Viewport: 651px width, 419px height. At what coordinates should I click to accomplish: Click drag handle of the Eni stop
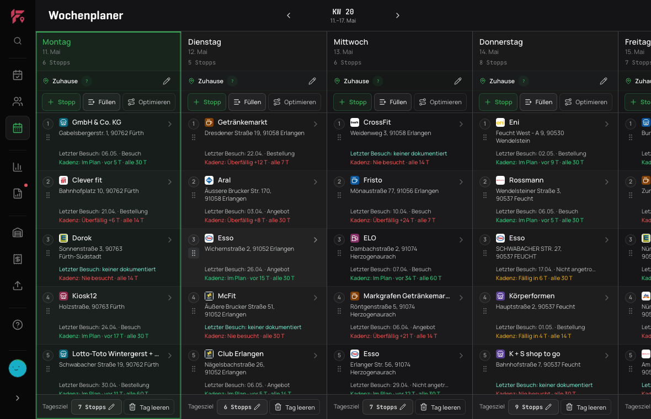coord(485,137)
